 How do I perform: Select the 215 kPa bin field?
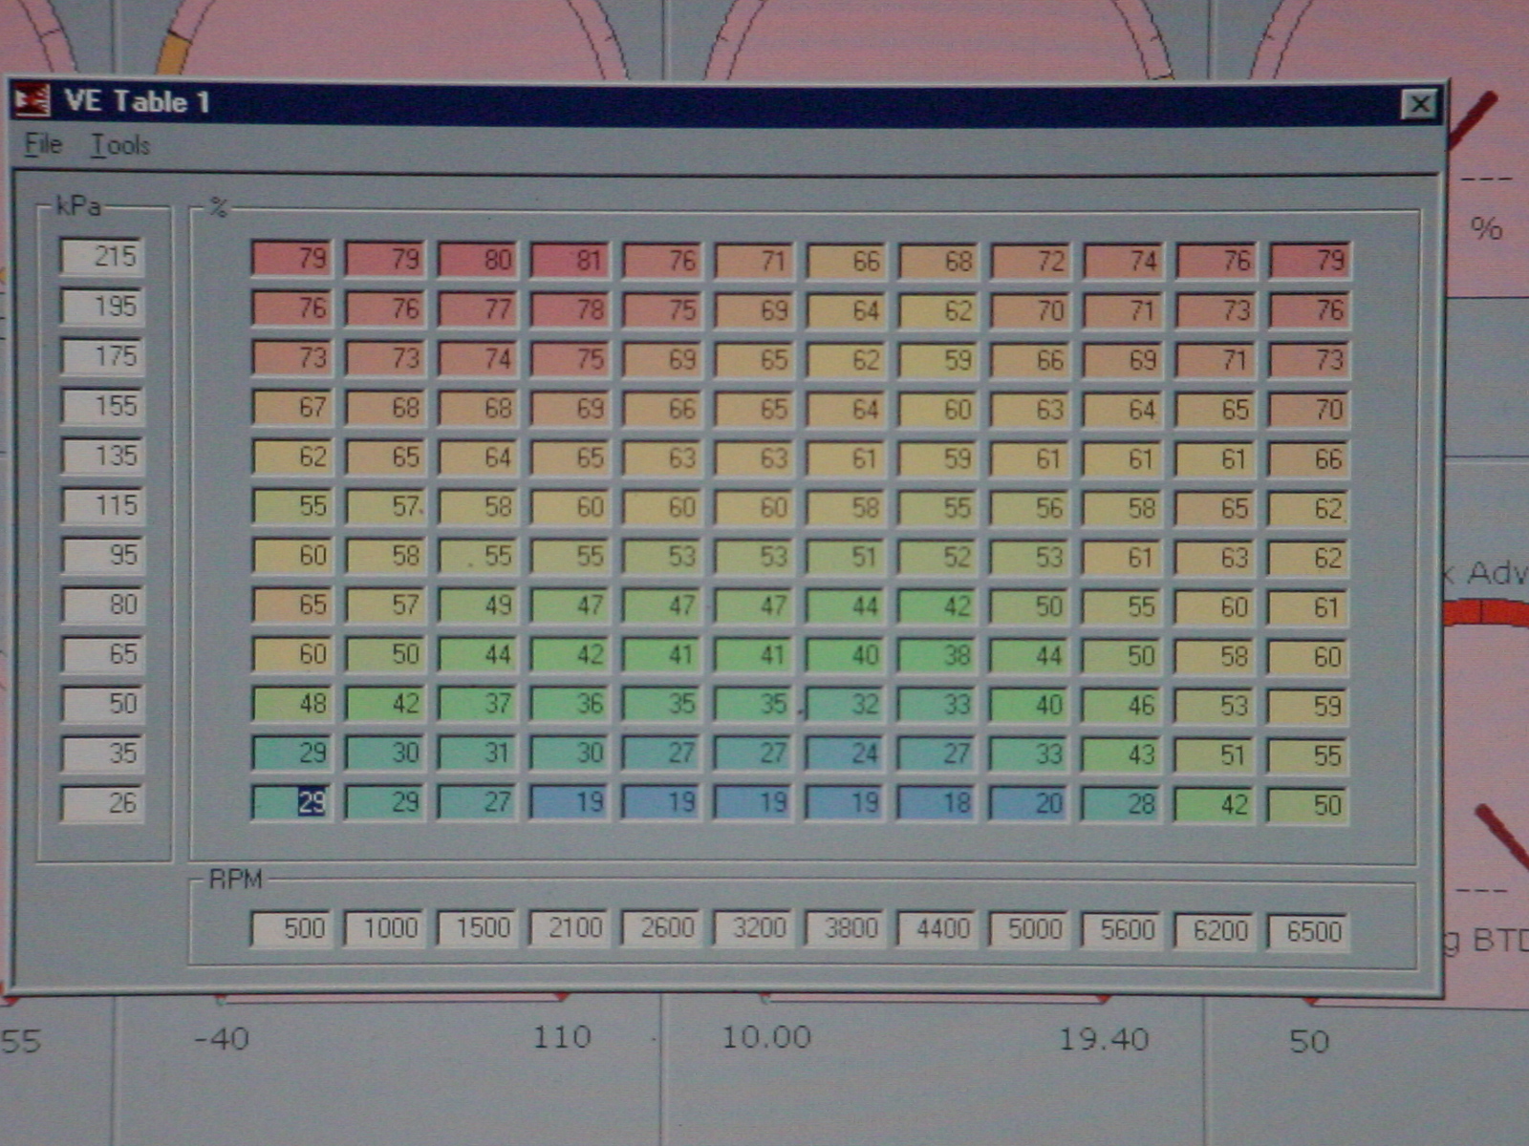point(102,257)
